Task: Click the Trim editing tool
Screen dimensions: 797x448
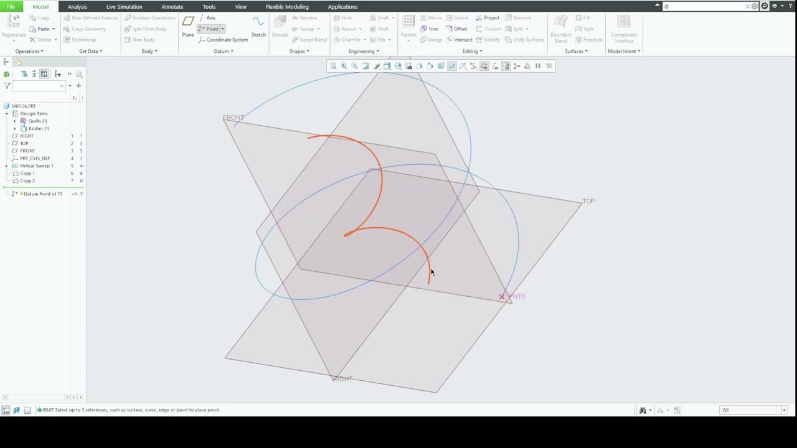Action: click(x=429, y=29)
